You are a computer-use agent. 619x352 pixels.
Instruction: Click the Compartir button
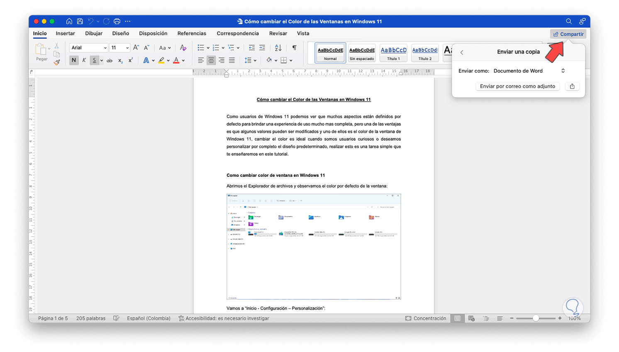point(568,34)
